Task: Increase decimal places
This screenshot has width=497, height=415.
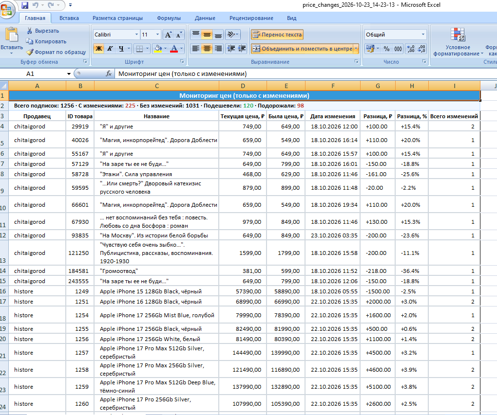Action: pos(411,49)
